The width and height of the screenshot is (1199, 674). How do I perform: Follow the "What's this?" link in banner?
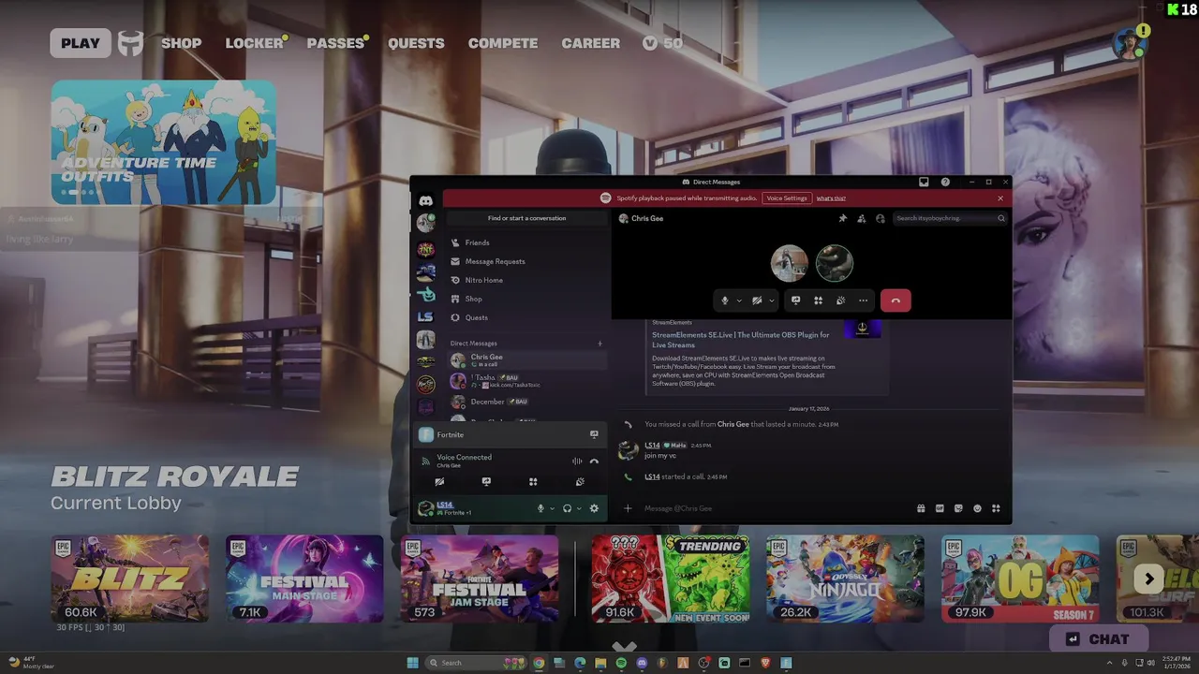831,198
